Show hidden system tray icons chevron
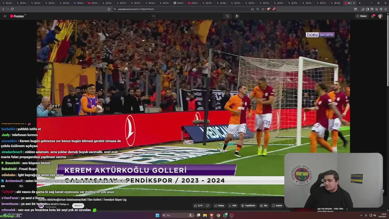Viewport: 389px width, 219px height. coord(361,215)
